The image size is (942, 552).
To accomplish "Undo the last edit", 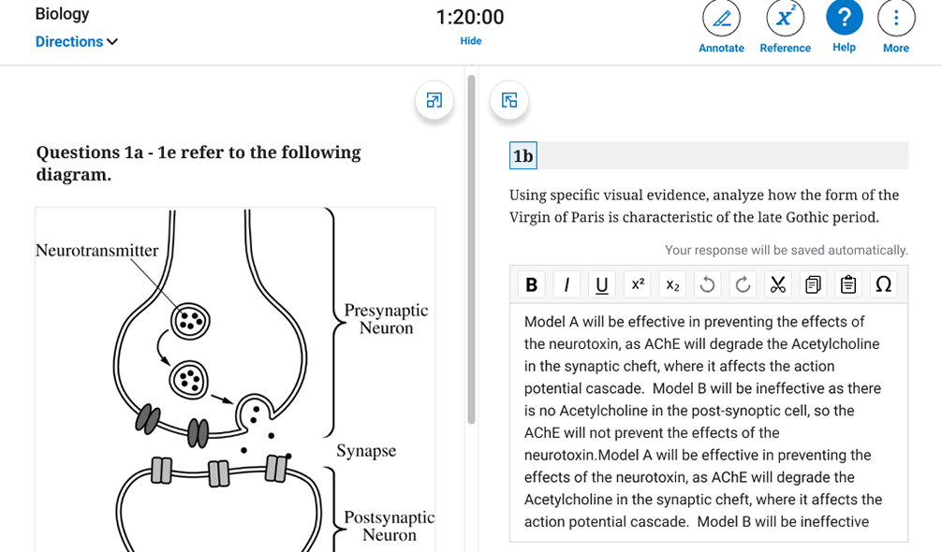I will 707,284.
